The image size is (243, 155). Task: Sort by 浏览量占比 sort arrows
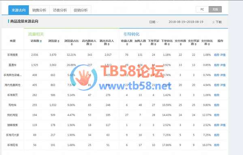(x=72, y=44)
